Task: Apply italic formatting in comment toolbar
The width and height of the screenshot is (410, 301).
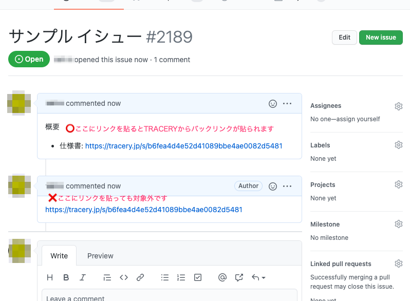Action: click(83, 277)
